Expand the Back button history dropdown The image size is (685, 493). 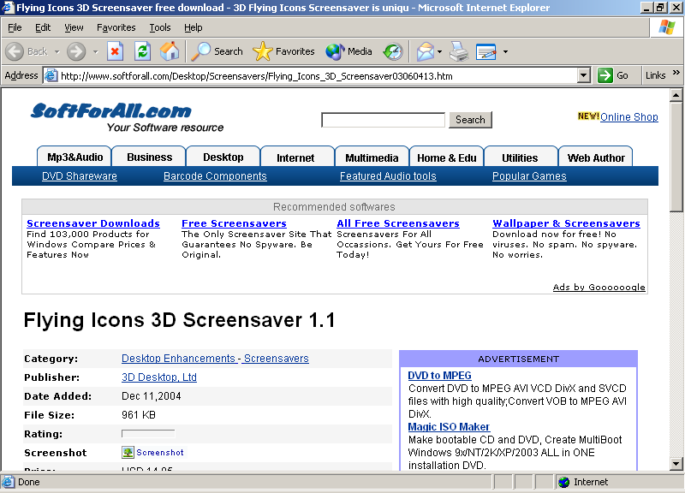57,51
